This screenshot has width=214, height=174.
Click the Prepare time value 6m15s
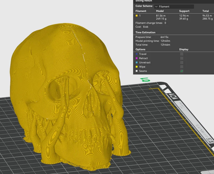click(x=164, y=37)
